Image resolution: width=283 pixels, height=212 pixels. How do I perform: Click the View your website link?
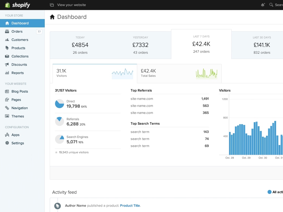point(72,5)
